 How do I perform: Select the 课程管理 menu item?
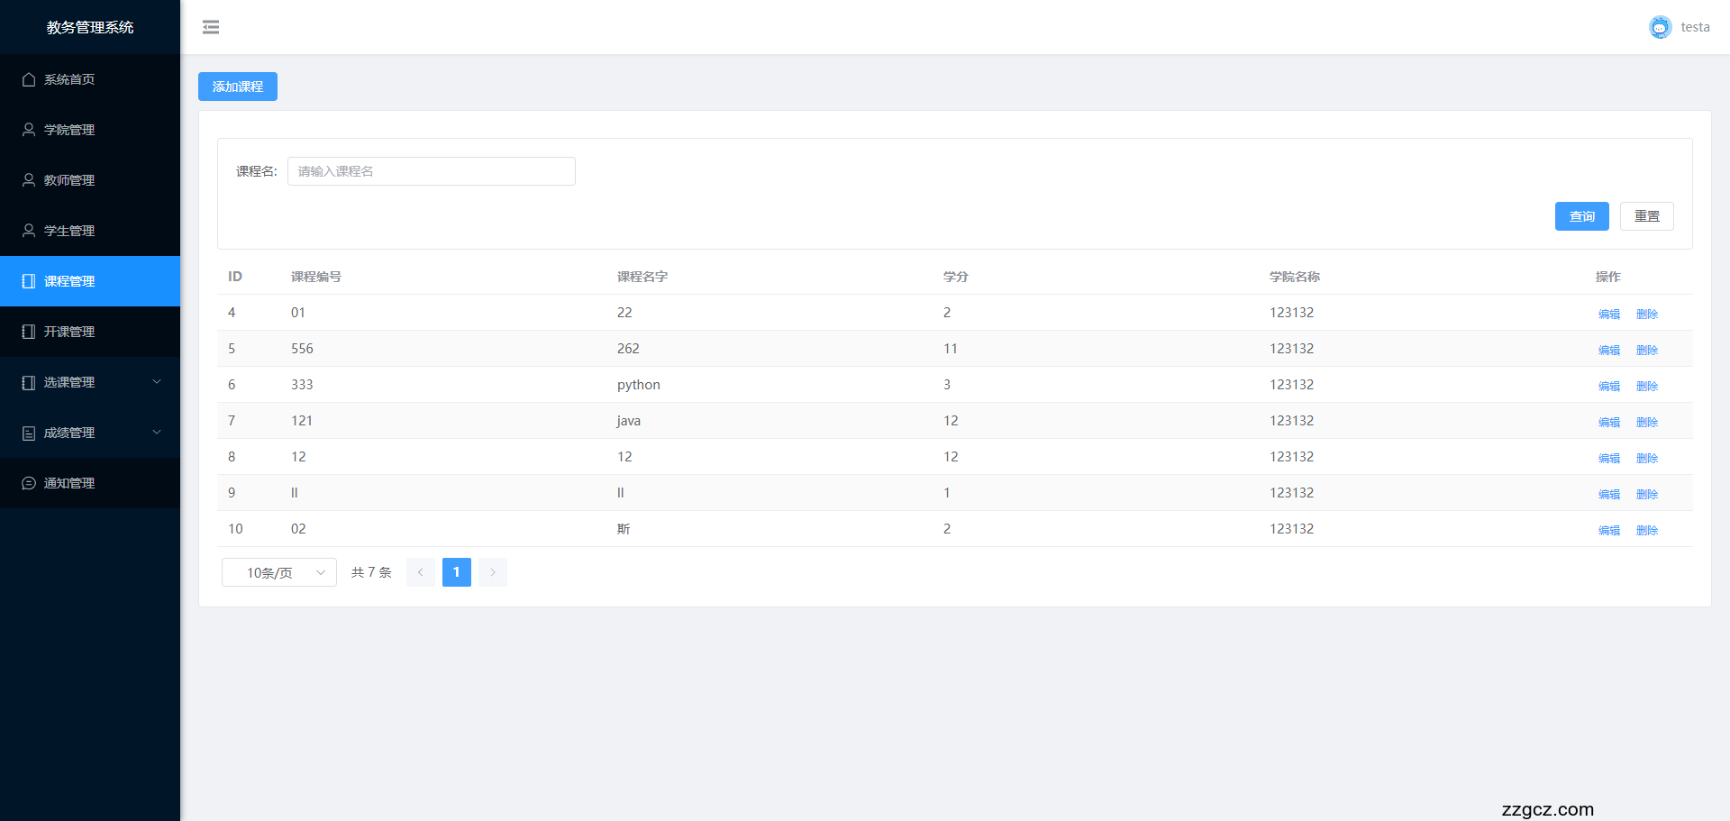69,281
